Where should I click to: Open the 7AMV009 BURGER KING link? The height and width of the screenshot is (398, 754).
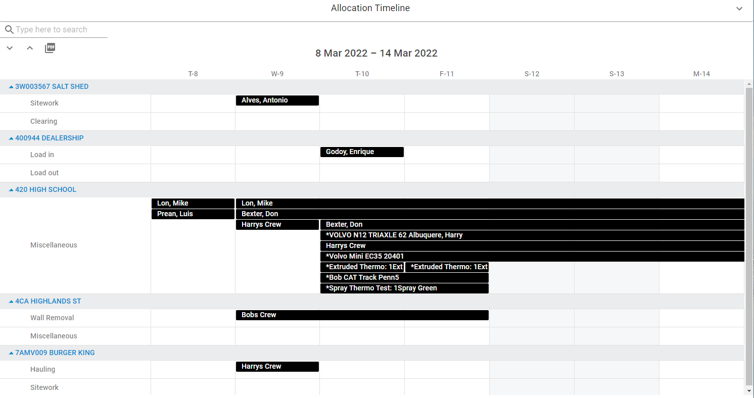(55, 353)
